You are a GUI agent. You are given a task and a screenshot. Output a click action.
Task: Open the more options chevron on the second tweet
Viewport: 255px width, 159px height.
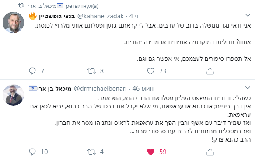(248, 88)
